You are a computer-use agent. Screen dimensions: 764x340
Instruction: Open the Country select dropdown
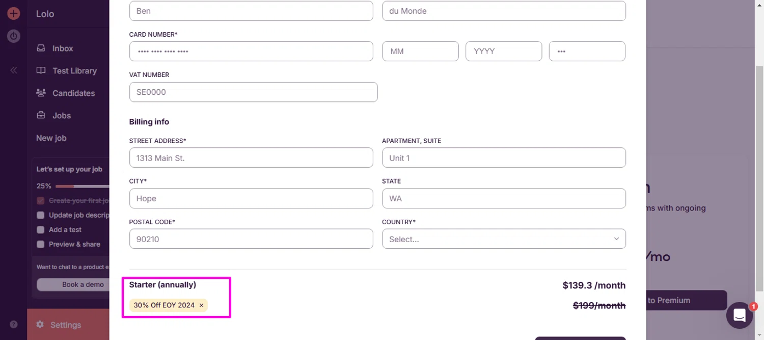[x=504, y=239]
